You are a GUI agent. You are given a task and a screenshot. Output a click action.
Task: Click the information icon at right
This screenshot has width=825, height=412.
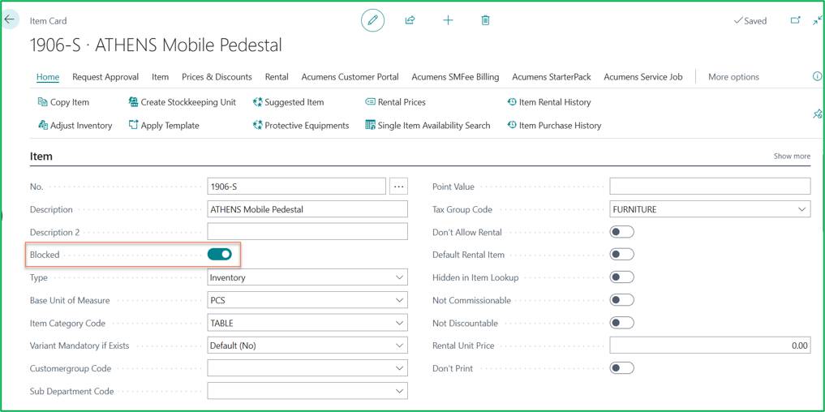(x=817, y=76)
